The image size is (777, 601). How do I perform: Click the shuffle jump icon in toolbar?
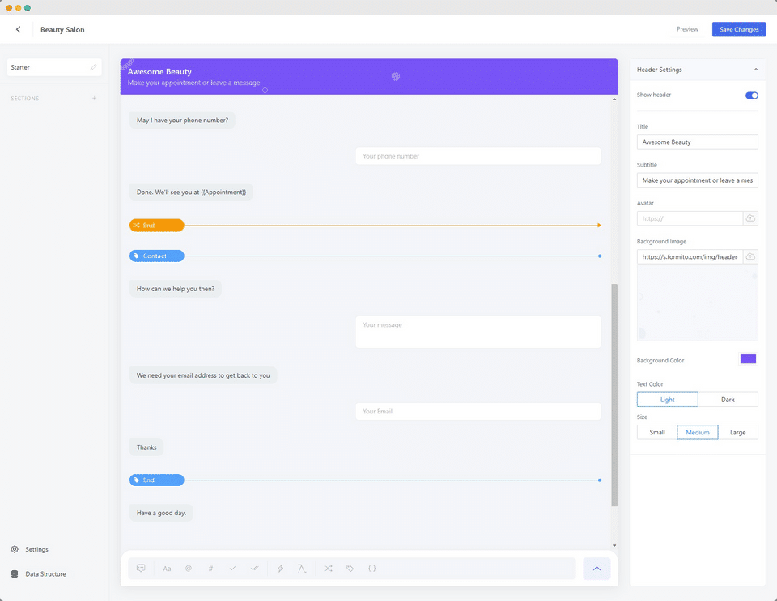[328, 569]
